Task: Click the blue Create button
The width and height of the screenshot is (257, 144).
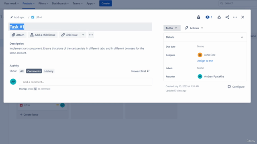Action: click(x=105, y=4)
